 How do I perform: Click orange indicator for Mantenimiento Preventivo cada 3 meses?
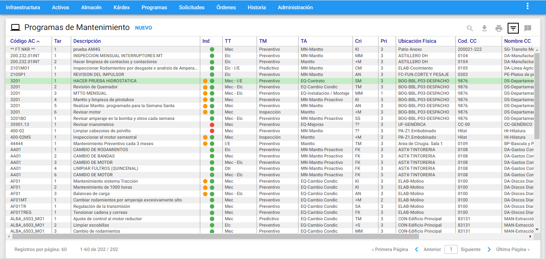(x=205, y=143)
